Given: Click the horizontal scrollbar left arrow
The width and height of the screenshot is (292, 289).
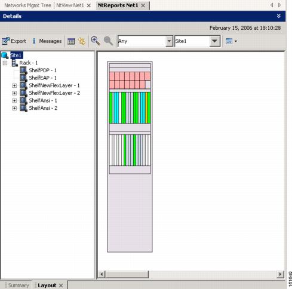Looking at the screenshot, I should pos(102,274).
